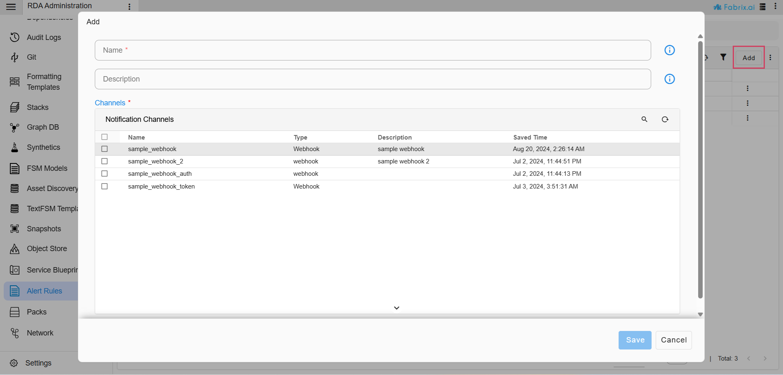Click the info icon beside Description field

coord(670,79)
